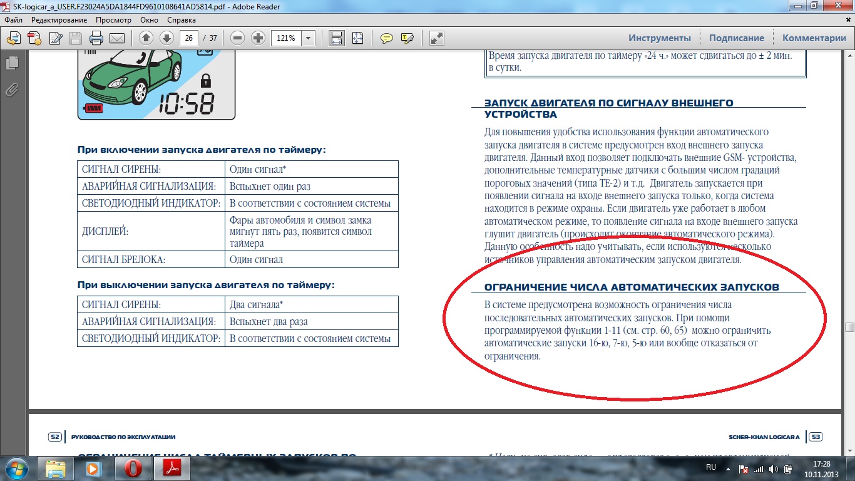Go to next page with down arrow
Image resolution: width=855 pixels, height=481 pixels.
(166, 38)
